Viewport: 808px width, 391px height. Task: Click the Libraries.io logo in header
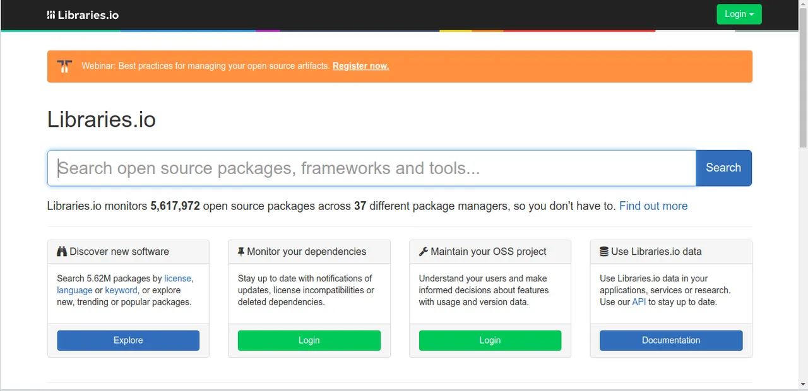coord(83,15)
